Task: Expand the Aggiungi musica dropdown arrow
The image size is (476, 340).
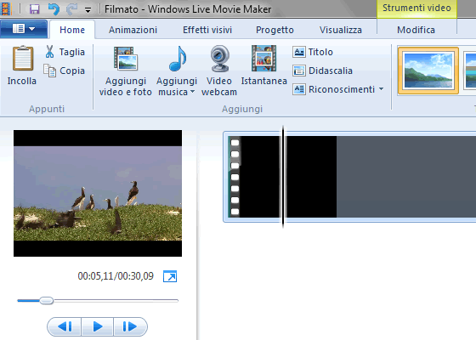Action: click(x=192, y=92)
